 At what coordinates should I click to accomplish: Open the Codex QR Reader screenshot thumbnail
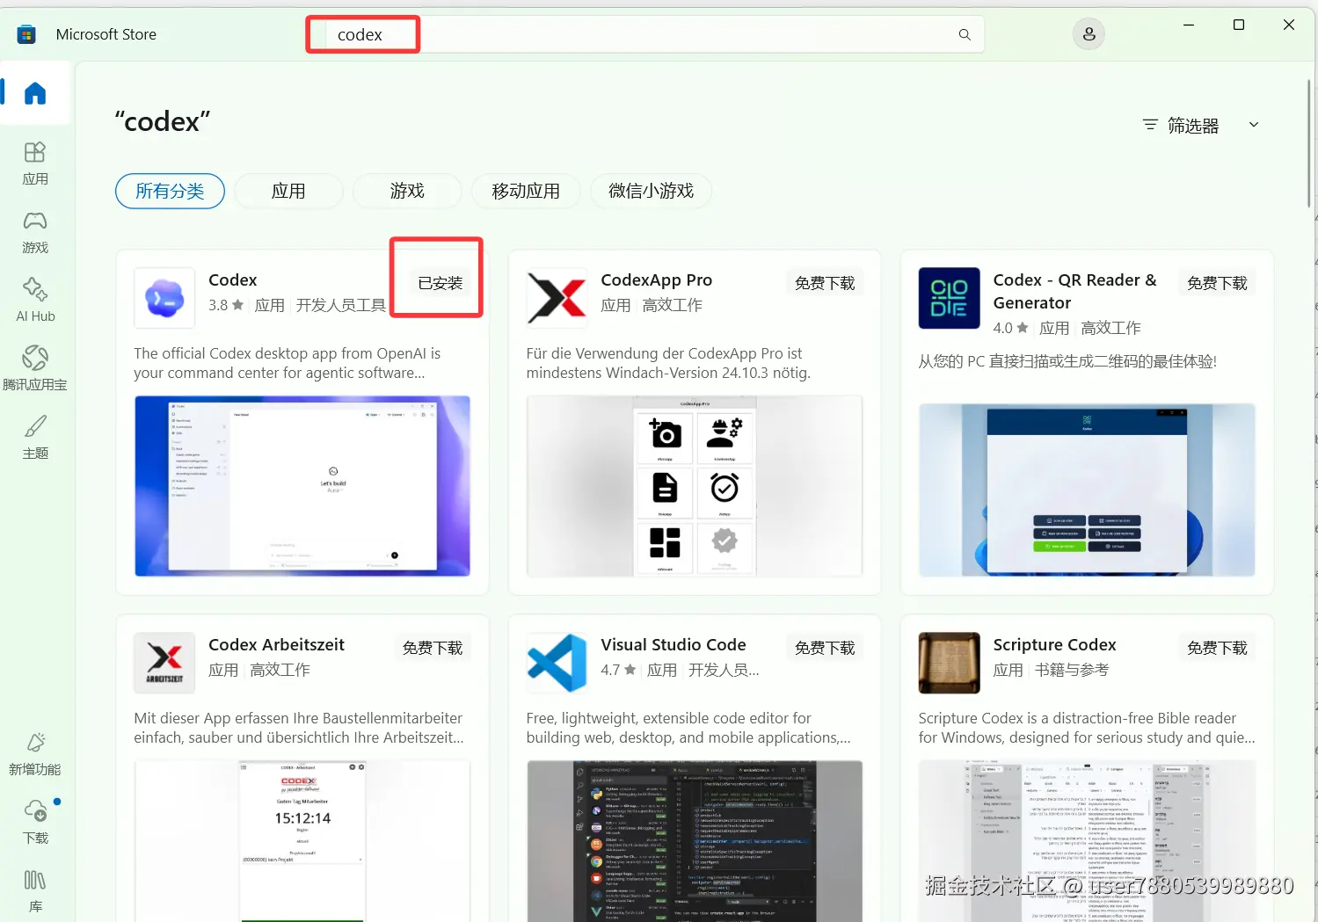1087,490
